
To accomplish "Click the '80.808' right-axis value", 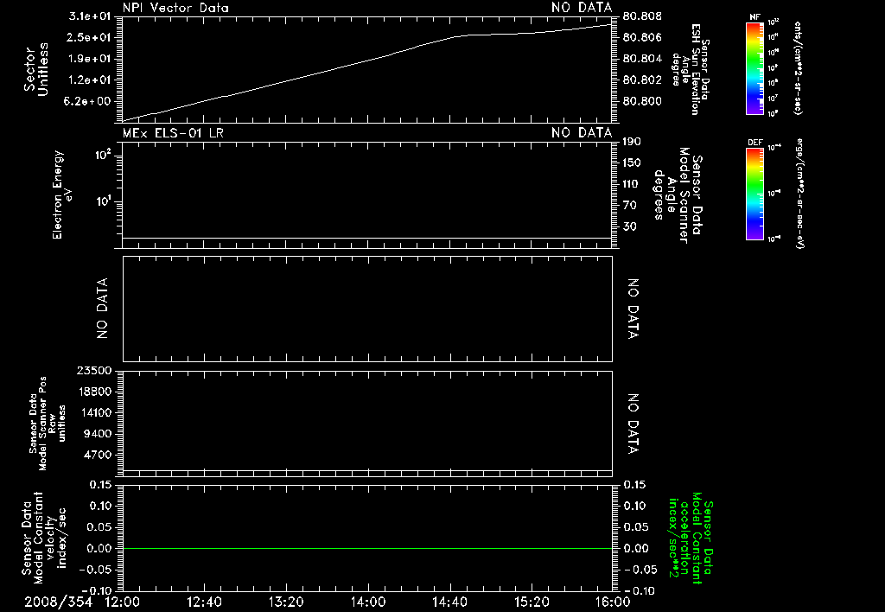I will point(642,16).
